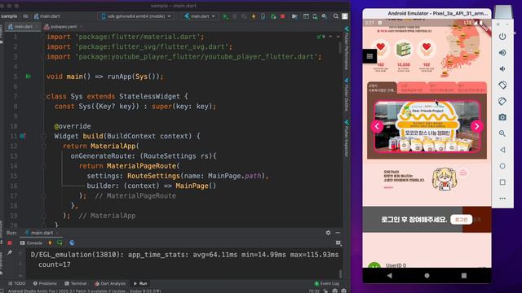Click carousel next arrow button
The height and width of the screenshot is (293, 522).
point(476,126)
